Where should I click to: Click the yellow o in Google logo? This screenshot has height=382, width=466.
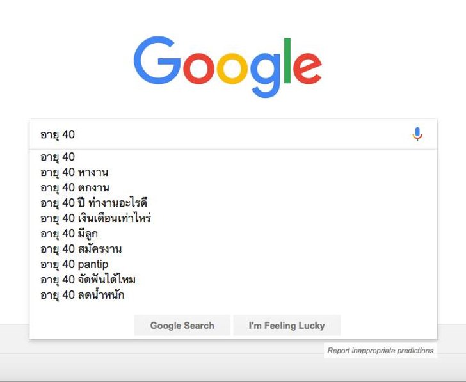coord(232,68)
